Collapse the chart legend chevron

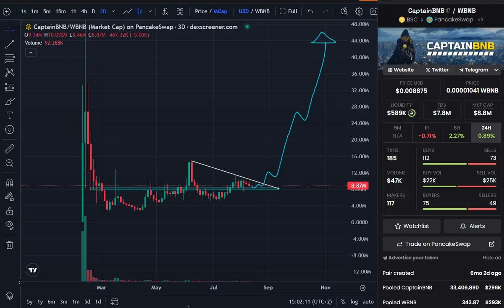pos(31,53)
